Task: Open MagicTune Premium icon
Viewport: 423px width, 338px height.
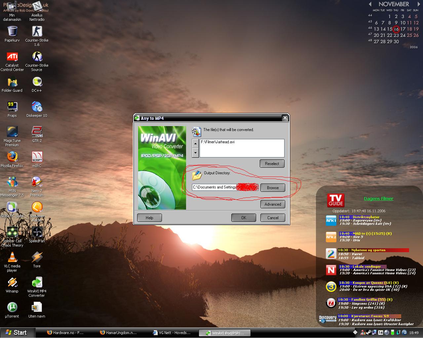Action: click(12, 136)
